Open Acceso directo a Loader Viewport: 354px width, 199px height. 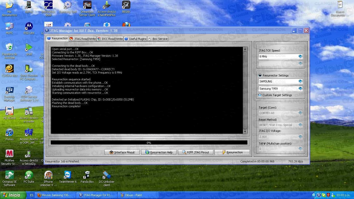click(x=29, y=115)
